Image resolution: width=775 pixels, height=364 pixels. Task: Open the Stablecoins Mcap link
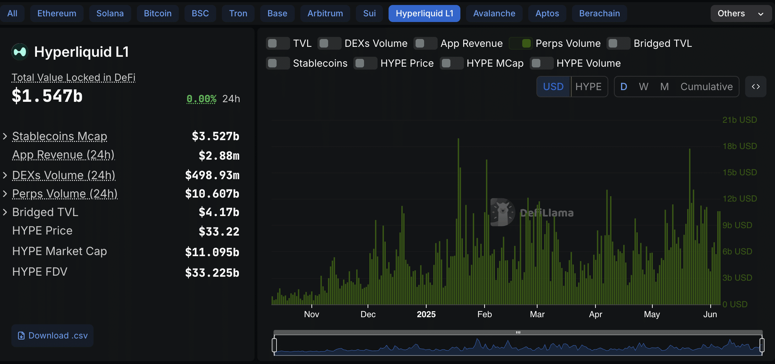(x=60, y=136)
